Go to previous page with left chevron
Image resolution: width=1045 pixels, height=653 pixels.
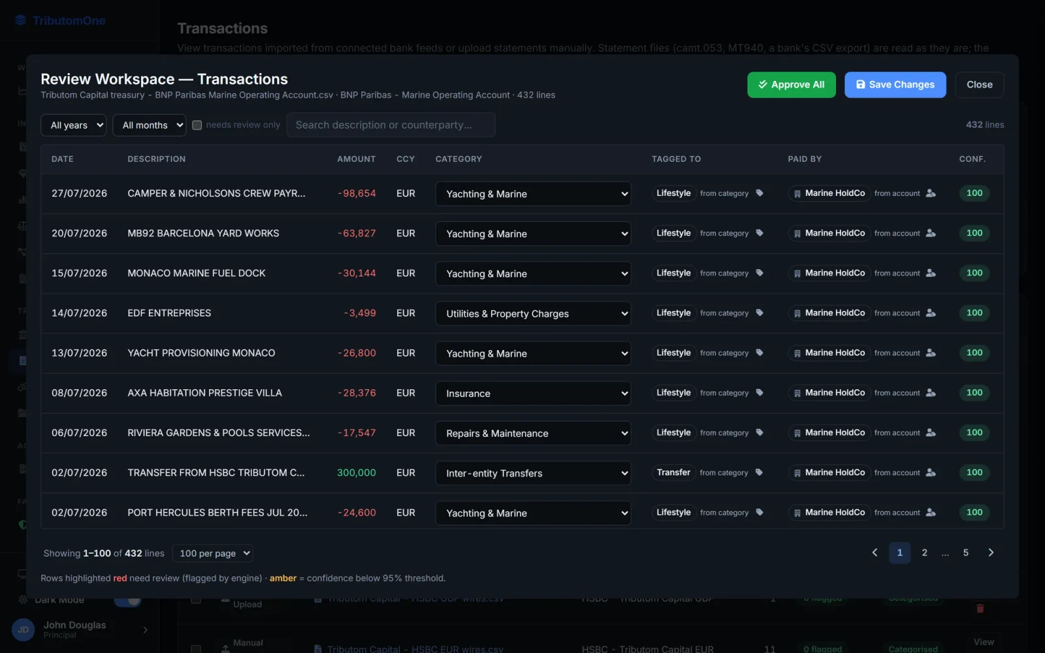point(875,552)
